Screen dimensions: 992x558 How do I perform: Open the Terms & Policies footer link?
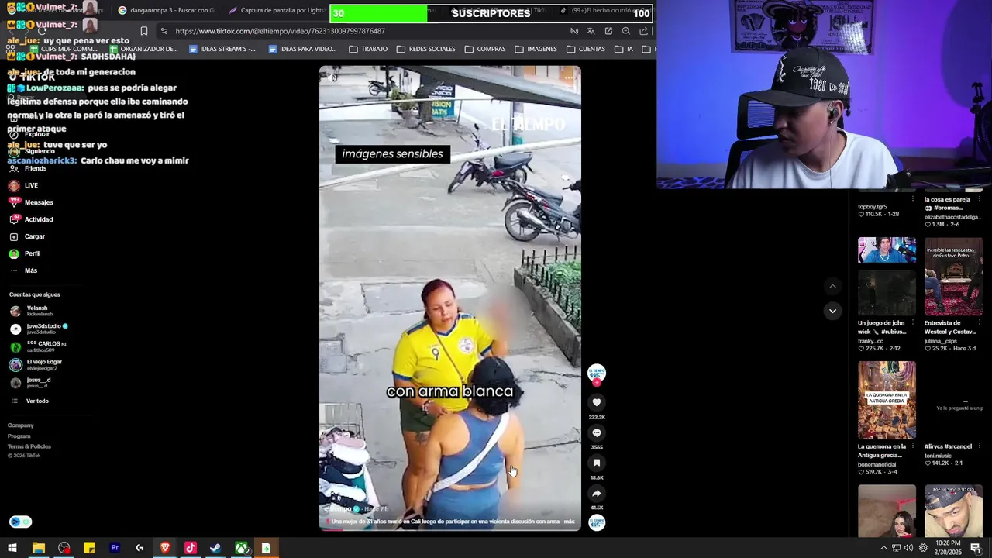[x=29, y=446]
